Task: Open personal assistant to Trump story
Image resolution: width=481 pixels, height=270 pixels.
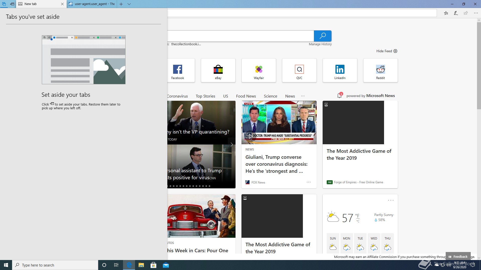Action: (x=194, y=174)
